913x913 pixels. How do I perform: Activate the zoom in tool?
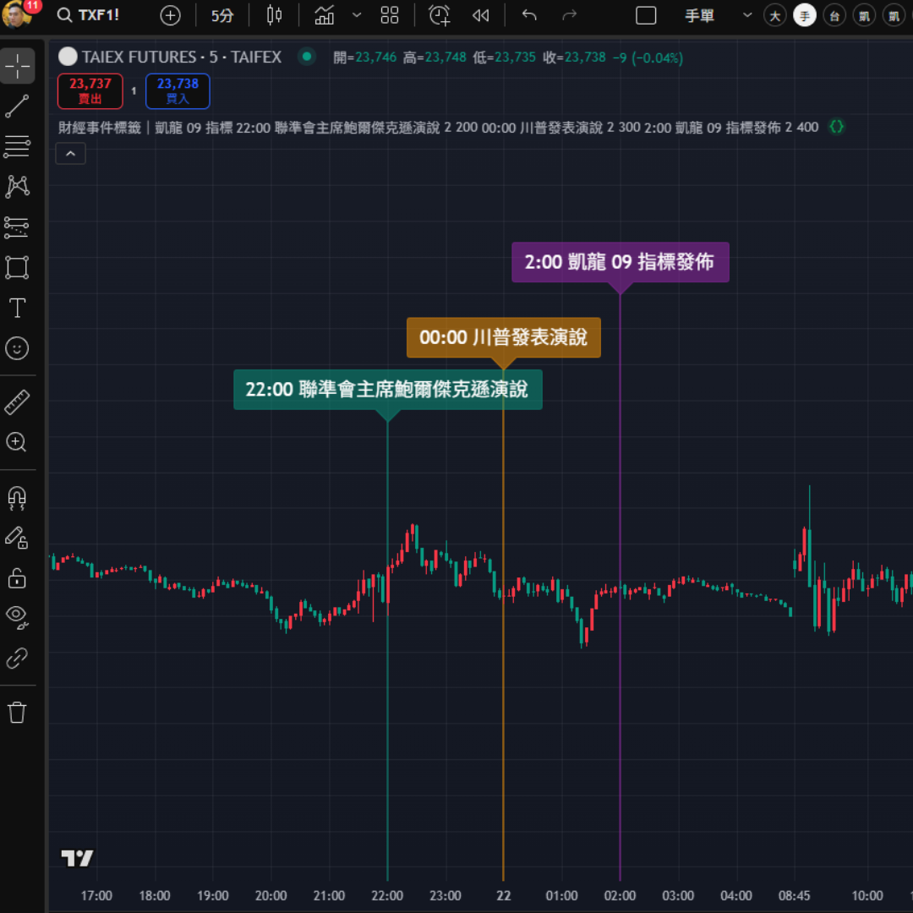(x=17, y=442)
